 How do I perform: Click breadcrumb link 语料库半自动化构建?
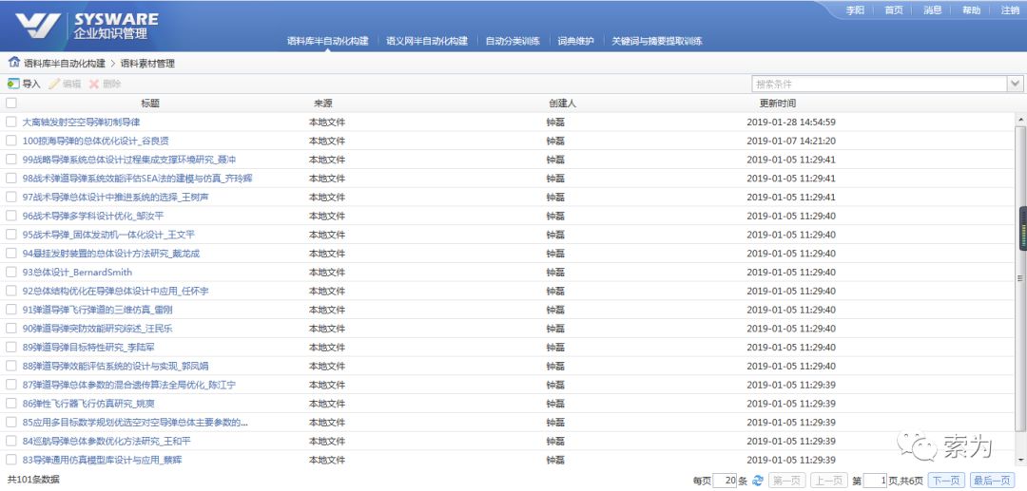[65, 64]
